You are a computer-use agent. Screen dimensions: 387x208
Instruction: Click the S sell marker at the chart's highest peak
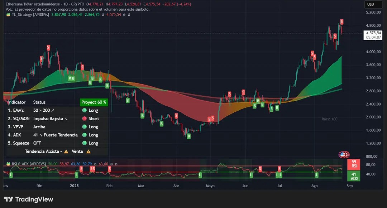click(x=341, y=22)
